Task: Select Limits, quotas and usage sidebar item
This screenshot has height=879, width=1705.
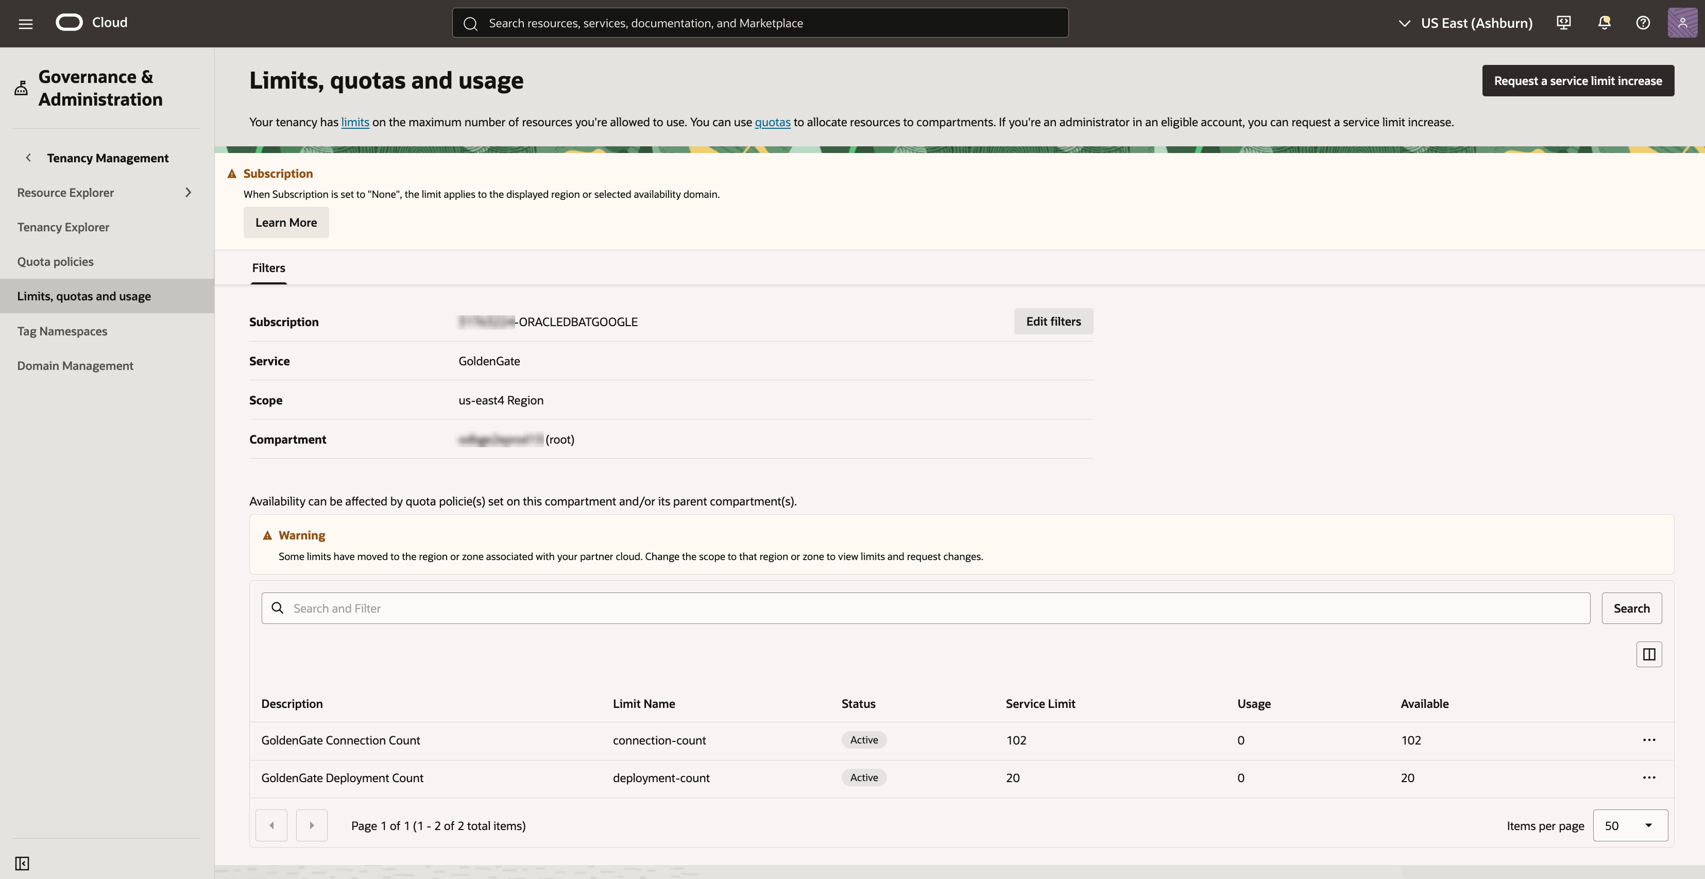Action: pyautogui.click(x=107, y=296)
